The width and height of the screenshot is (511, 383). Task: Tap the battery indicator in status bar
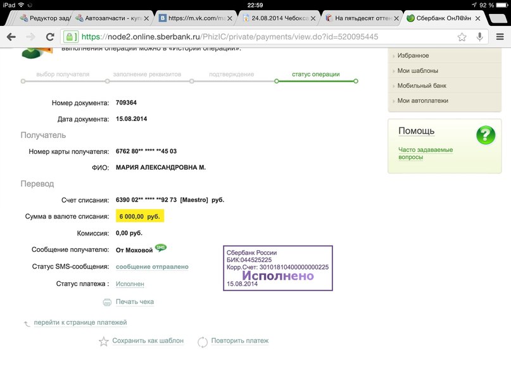[x=502, y=5]
